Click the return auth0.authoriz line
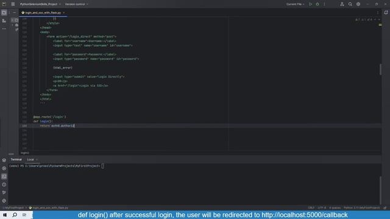The image size is (390, 219). click(57, 126)
